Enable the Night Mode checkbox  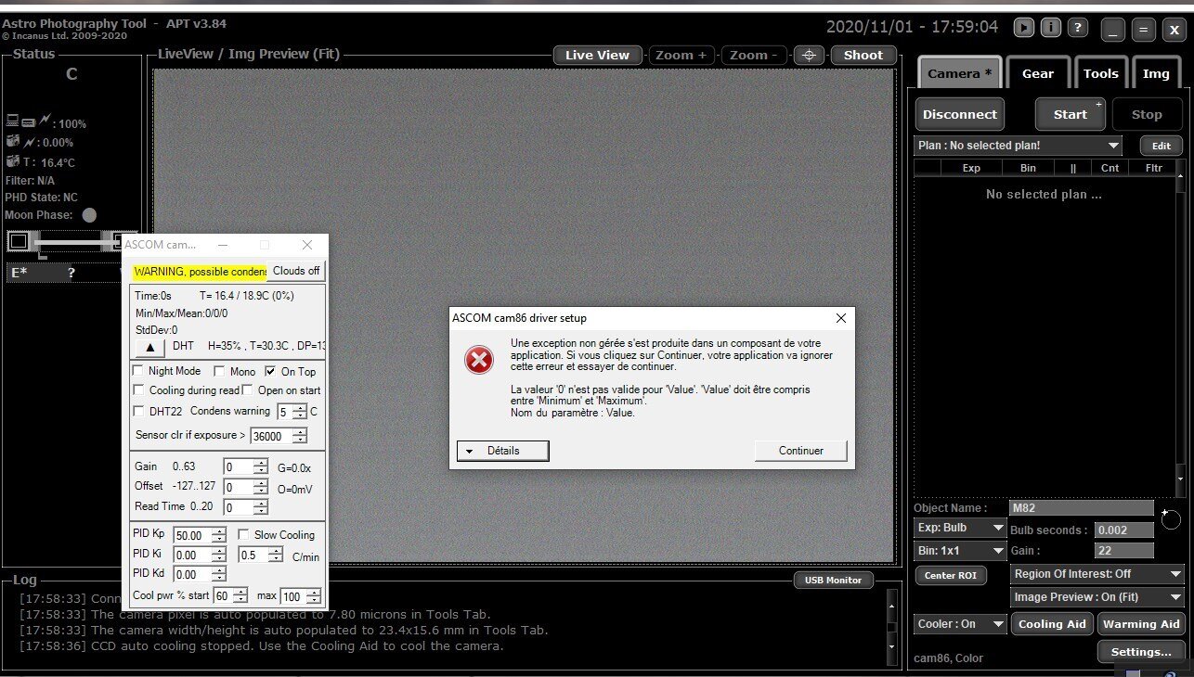point(139,371)
